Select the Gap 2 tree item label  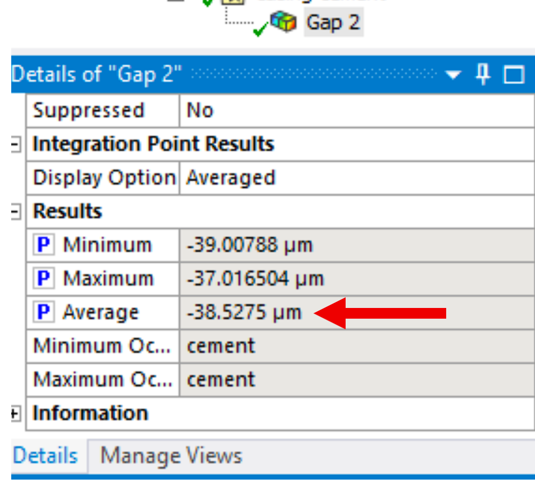click(x=333, y=22)
